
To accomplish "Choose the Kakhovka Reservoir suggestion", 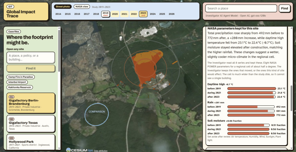I will tap(20, 88).
